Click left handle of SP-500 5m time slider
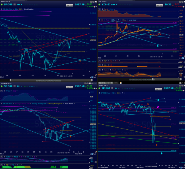 coord(10,80)
